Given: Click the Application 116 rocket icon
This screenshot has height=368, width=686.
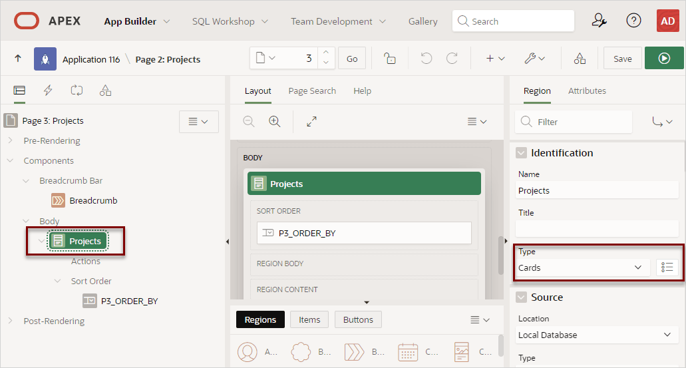Looking at the screenshot, I should point(45,59).
